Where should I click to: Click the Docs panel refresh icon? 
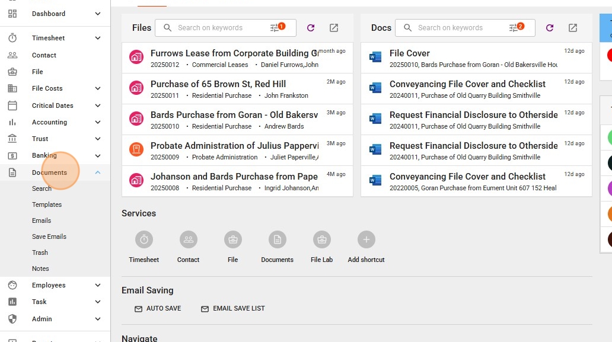[x=550, y=28]
